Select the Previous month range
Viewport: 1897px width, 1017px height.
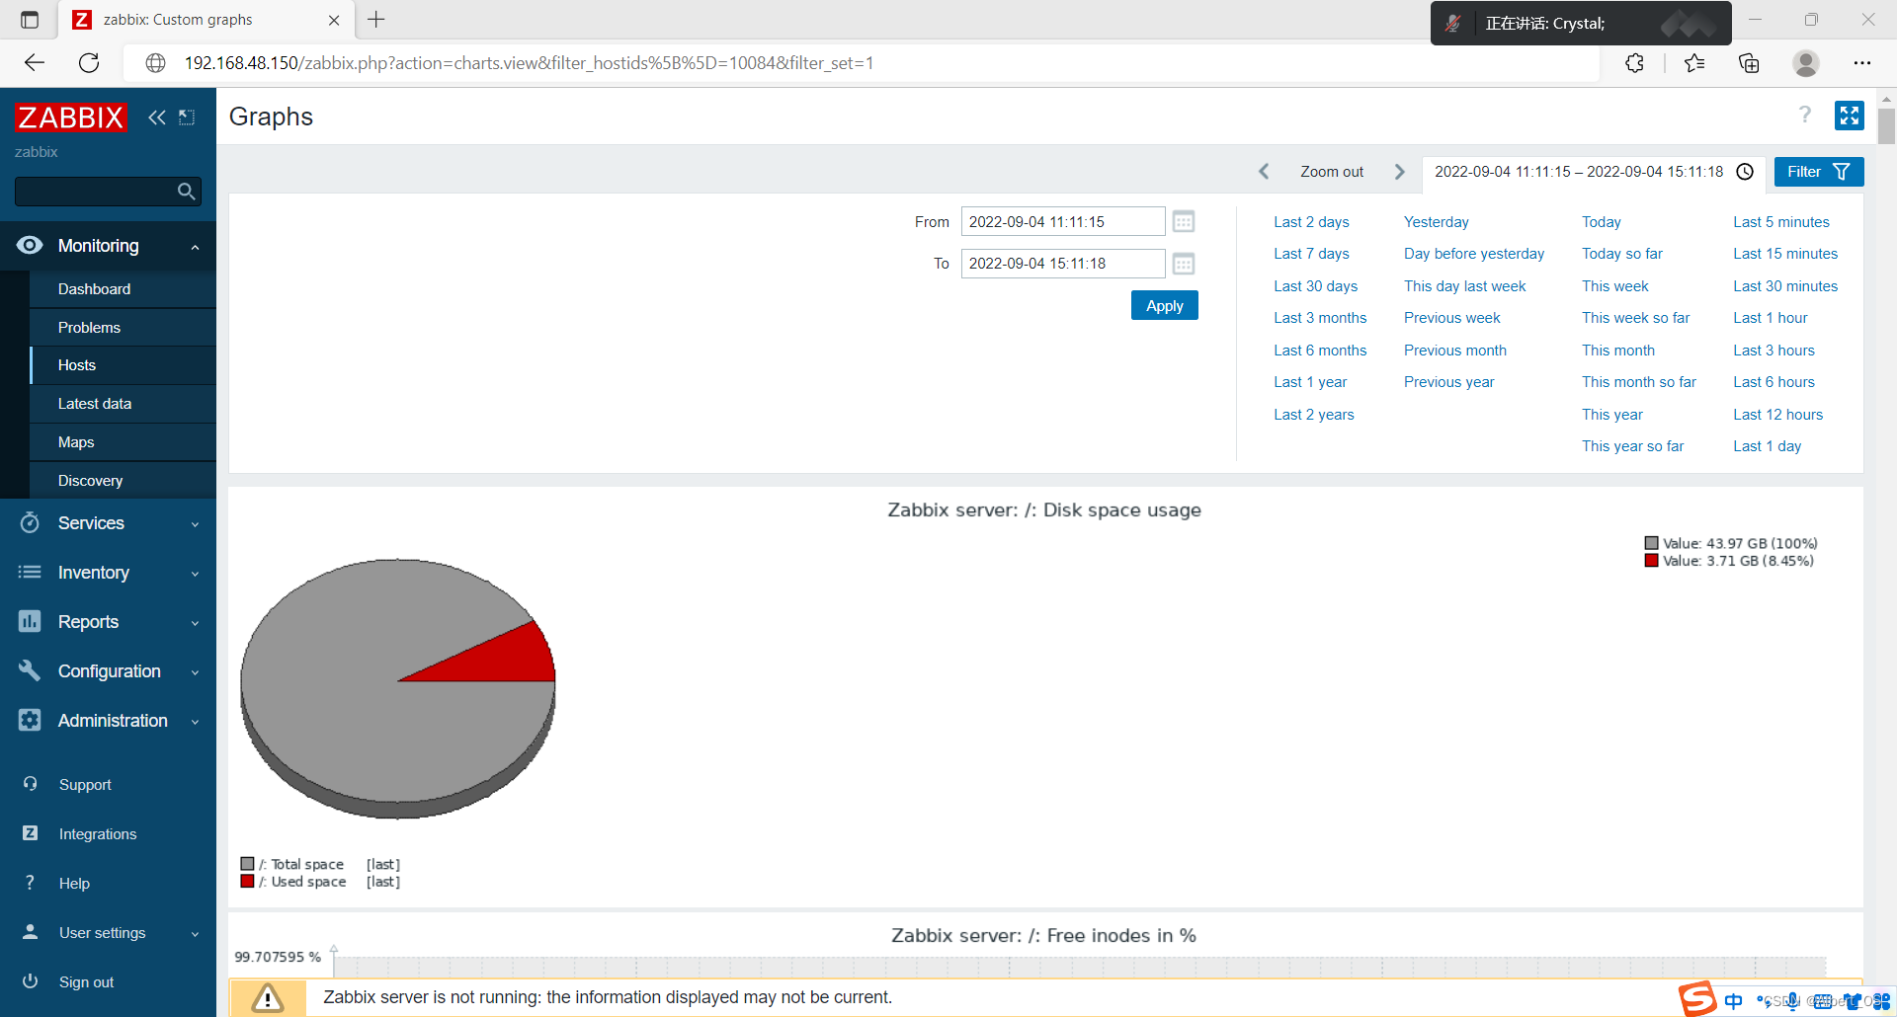pyautogui.click(x=1454, y=351)
